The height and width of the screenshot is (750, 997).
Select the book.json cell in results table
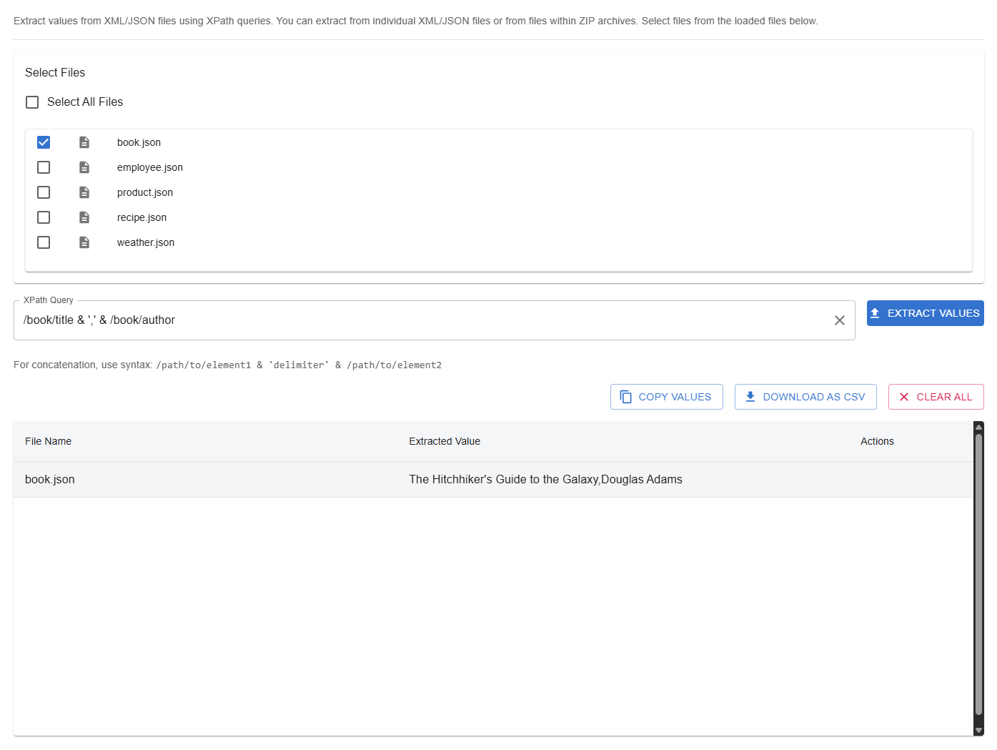coord(50,480)
